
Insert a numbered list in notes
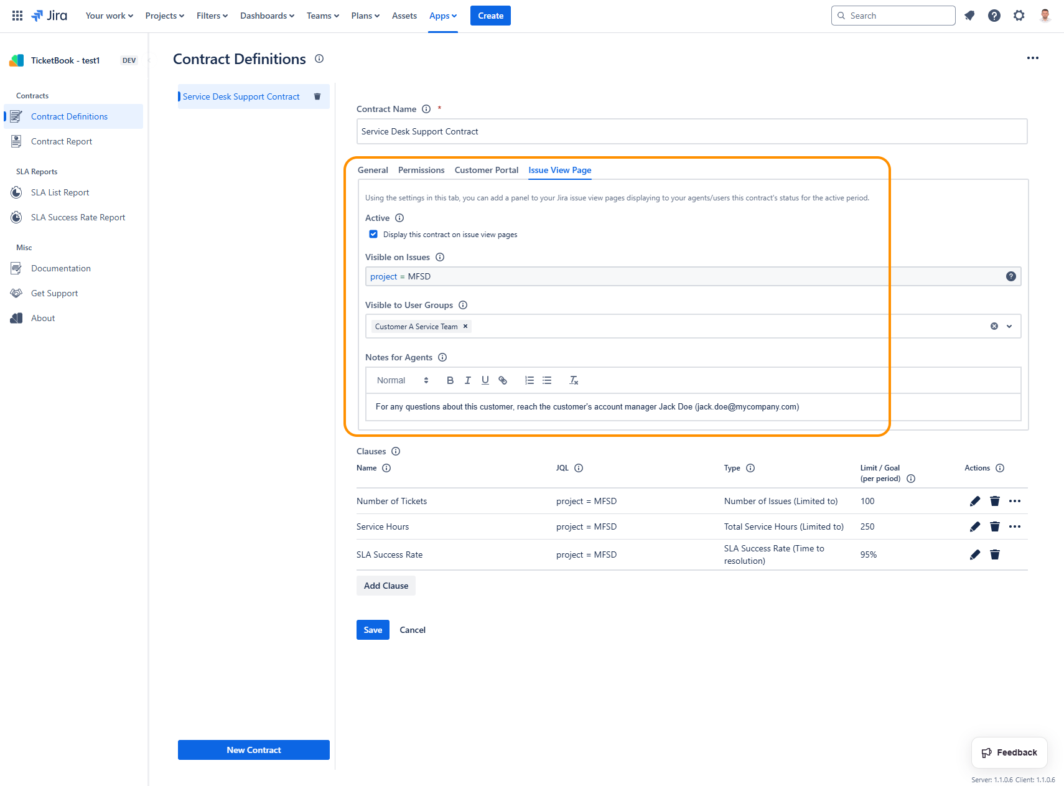529,380
